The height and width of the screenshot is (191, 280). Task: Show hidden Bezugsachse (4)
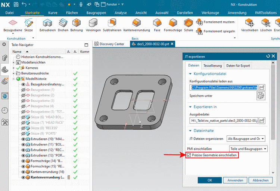pyautogui.click(x=23, y=106)
